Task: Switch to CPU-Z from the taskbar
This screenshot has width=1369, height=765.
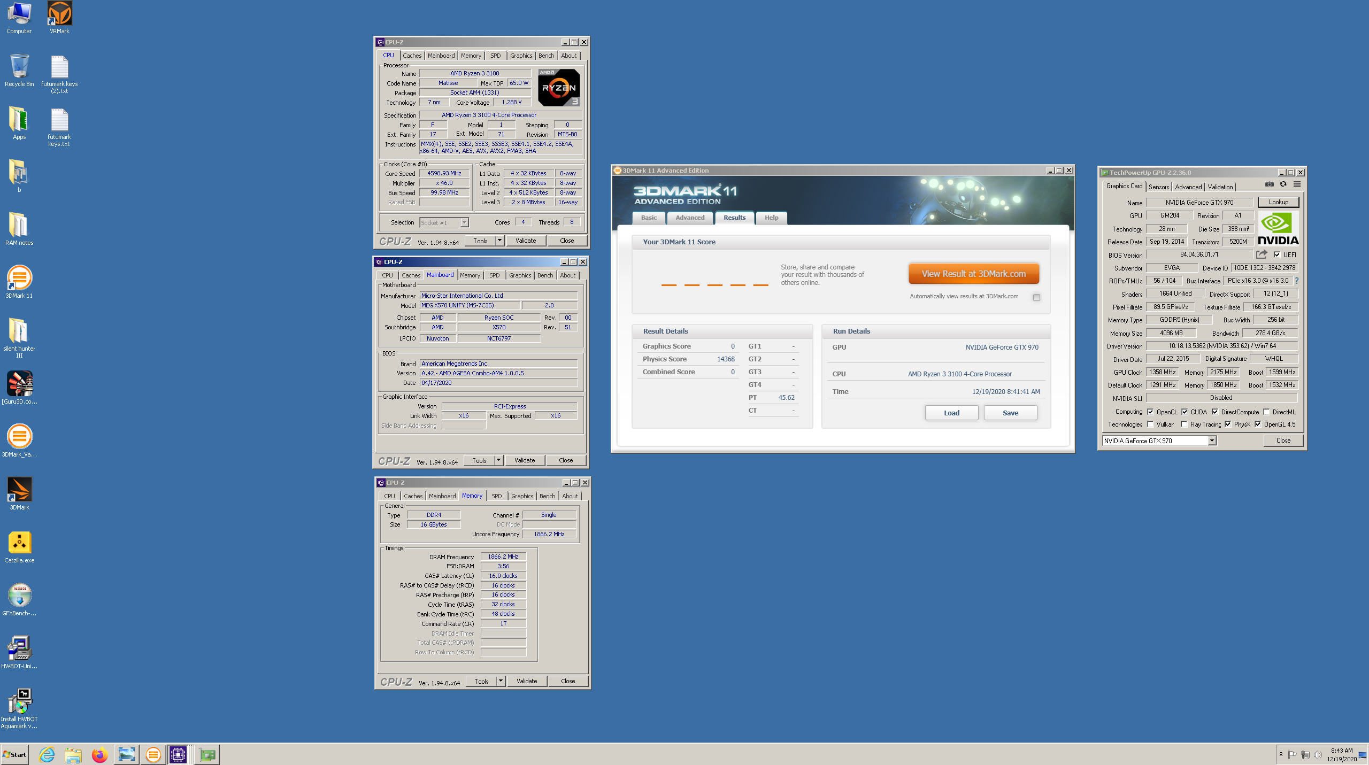Action: pos(178,755)
